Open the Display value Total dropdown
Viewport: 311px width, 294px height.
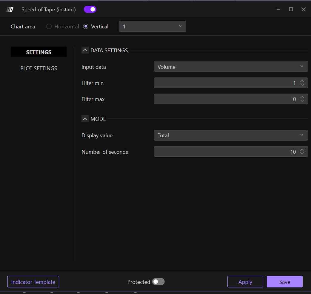tap(231, 135)
